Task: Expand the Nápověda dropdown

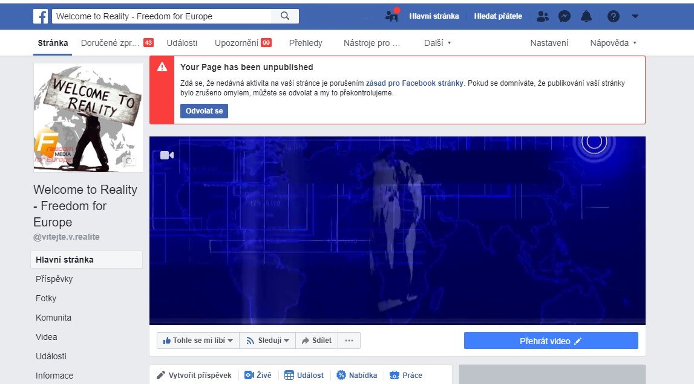Action: click(613, 43)
